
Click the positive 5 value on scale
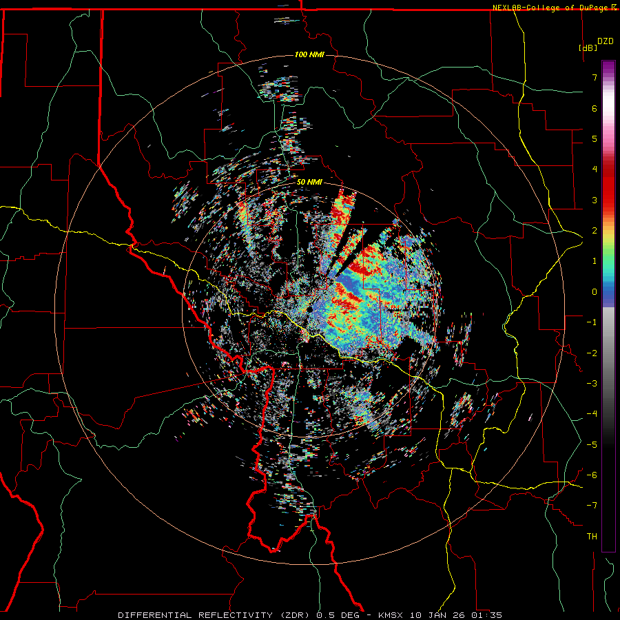coord(595,138)
